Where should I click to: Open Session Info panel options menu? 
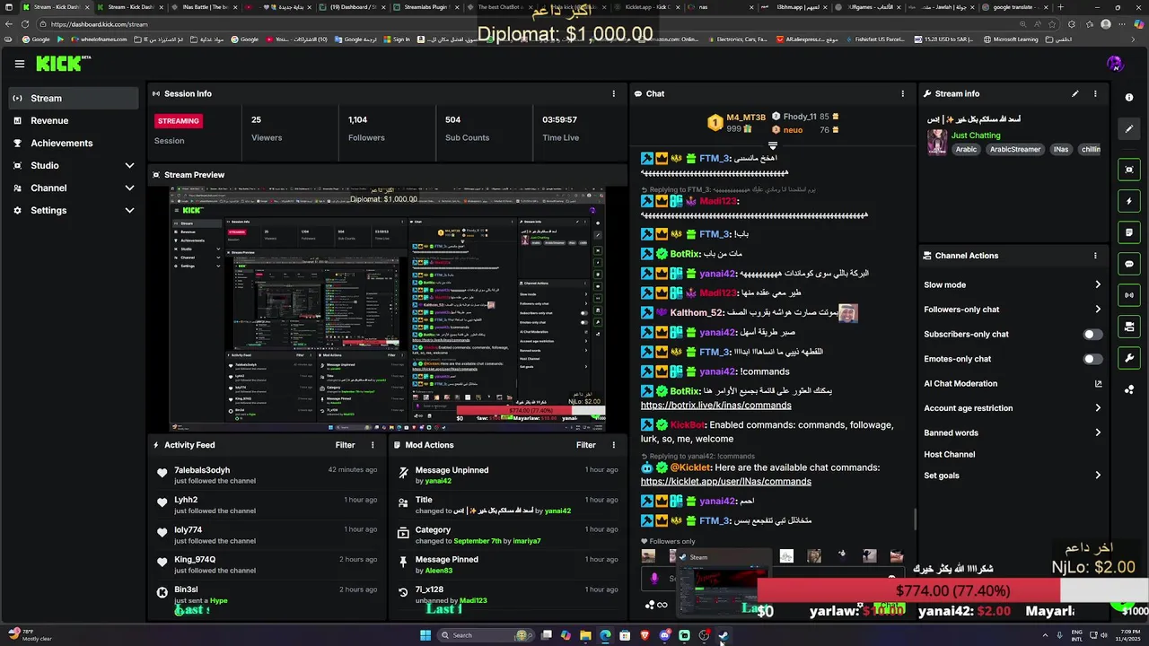(614, 93)
